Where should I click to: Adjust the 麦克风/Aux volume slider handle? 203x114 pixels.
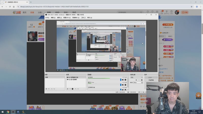(121, 85)
